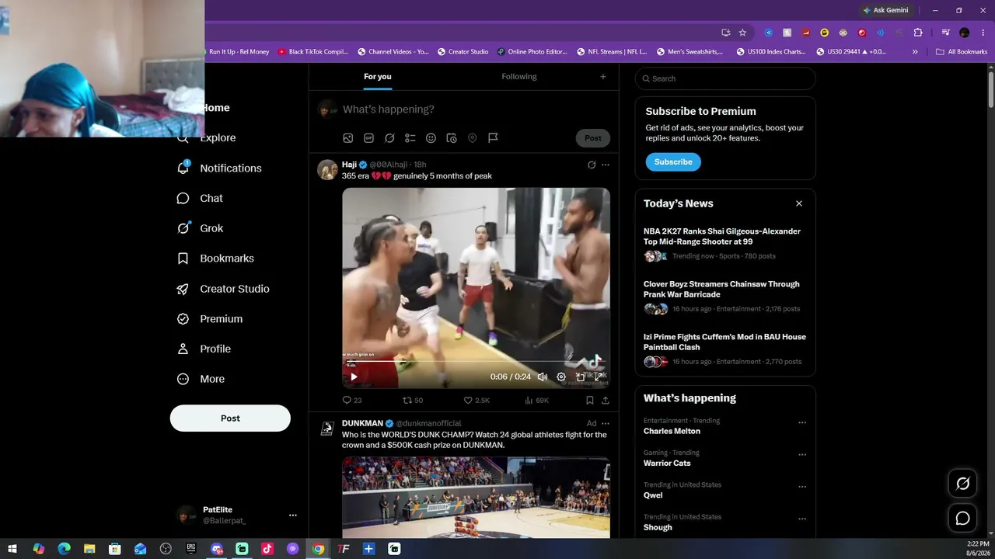Open the floating Grok button at bottom right

962,484
